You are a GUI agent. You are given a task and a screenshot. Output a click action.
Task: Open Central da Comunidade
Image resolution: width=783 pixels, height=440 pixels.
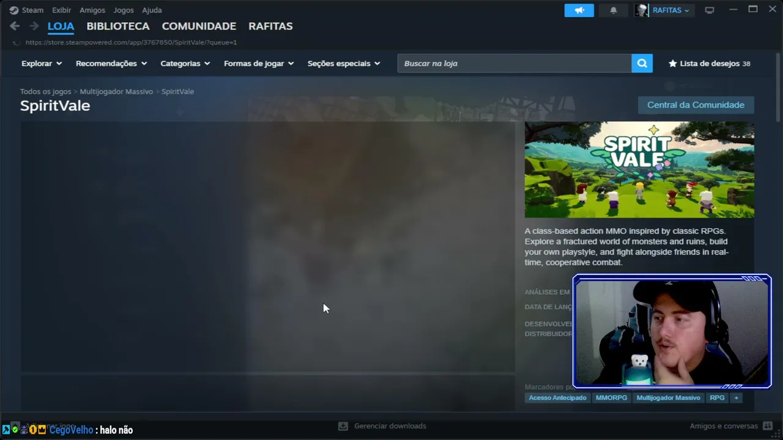point(696,105)
